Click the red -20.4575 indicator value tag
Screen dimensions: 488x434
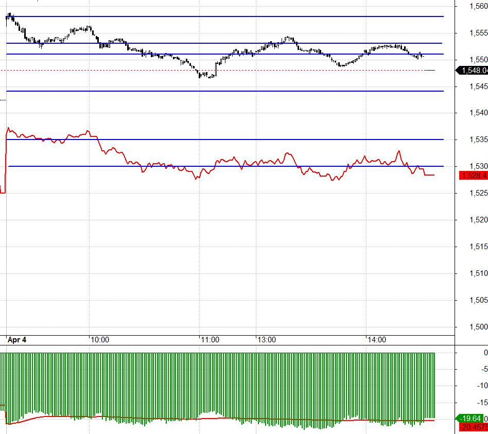click(x=474, y=427)
